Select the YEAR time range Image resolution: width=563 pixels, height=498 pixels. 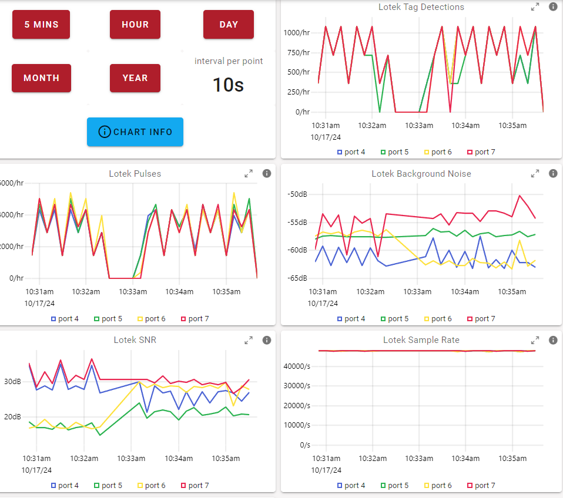135,78
